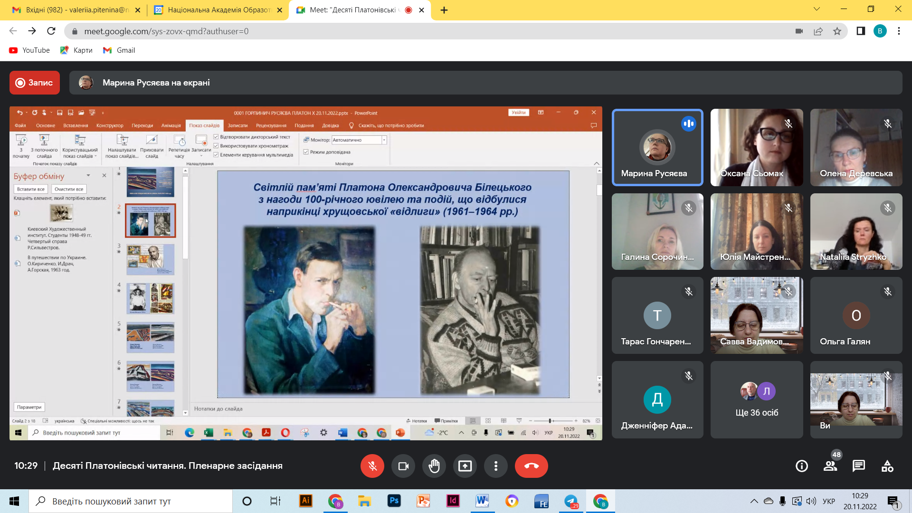The width and height of the screenshot is (912, 513).
Task: Open Meet activities icon
Action: 887,466
